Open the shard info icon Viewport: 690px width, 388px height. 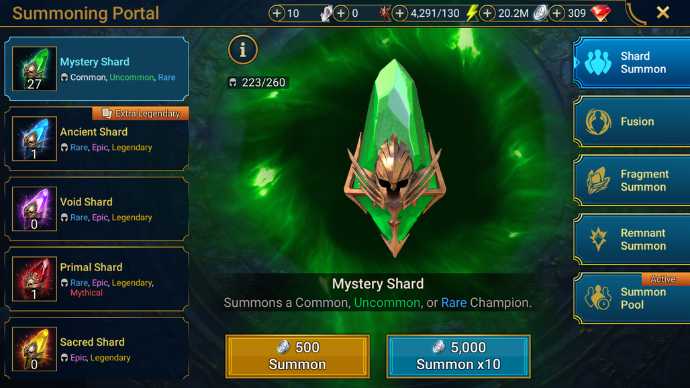[x=242, y=50]
